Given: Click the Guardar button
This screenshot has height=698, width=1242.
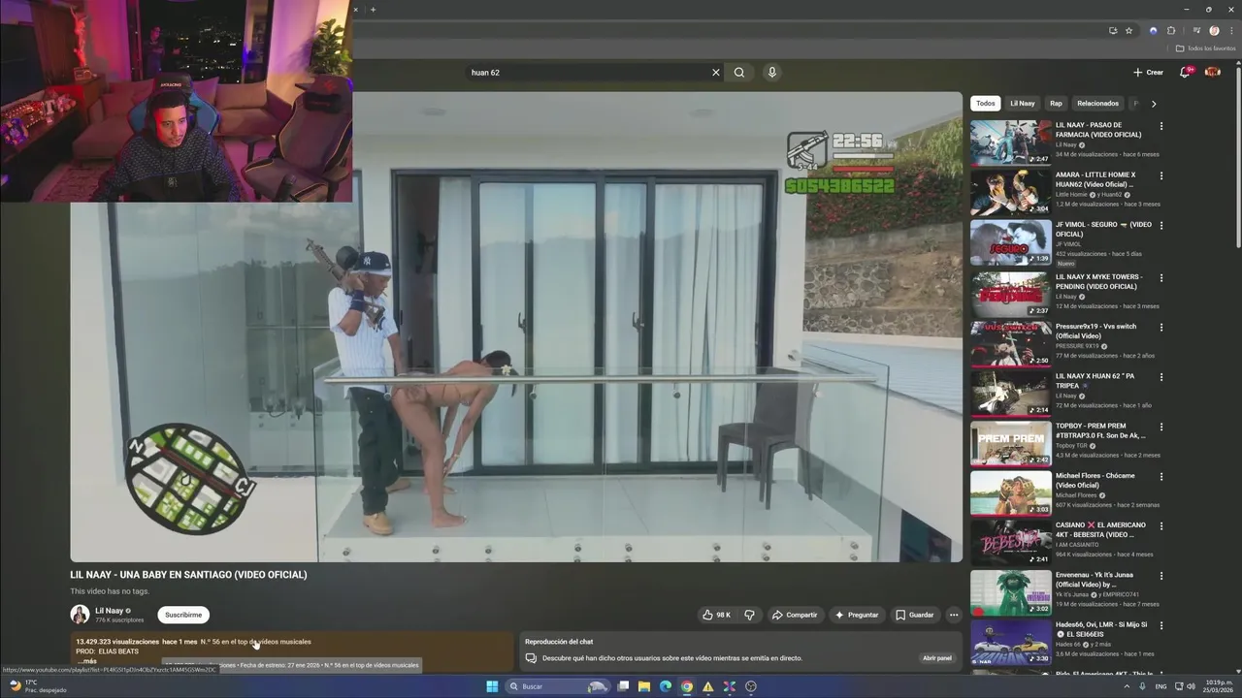Looking at the screenshot, I should coord(915,615).
